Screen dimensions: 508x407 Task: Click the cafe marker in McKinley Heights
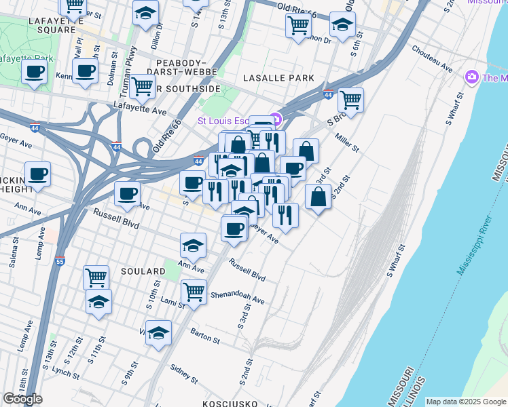pyautogui.click(x=37, y=175)
